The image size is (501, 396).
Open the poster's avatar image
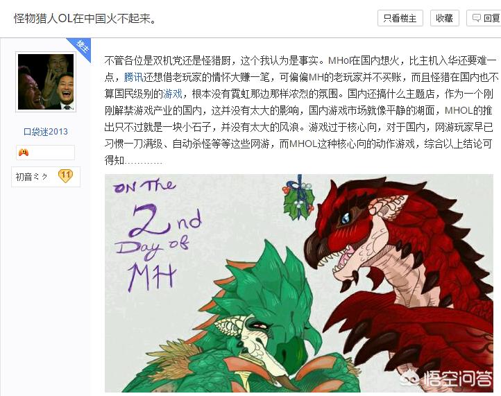(46, 82)
